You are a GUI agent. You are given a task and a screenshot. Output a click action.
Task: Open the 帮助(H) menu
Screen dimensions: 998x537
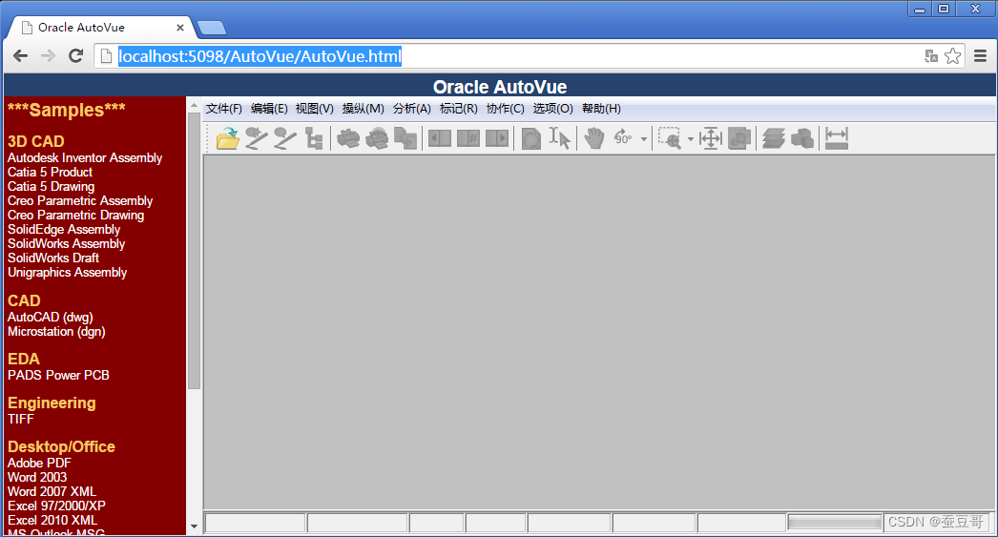601,109
